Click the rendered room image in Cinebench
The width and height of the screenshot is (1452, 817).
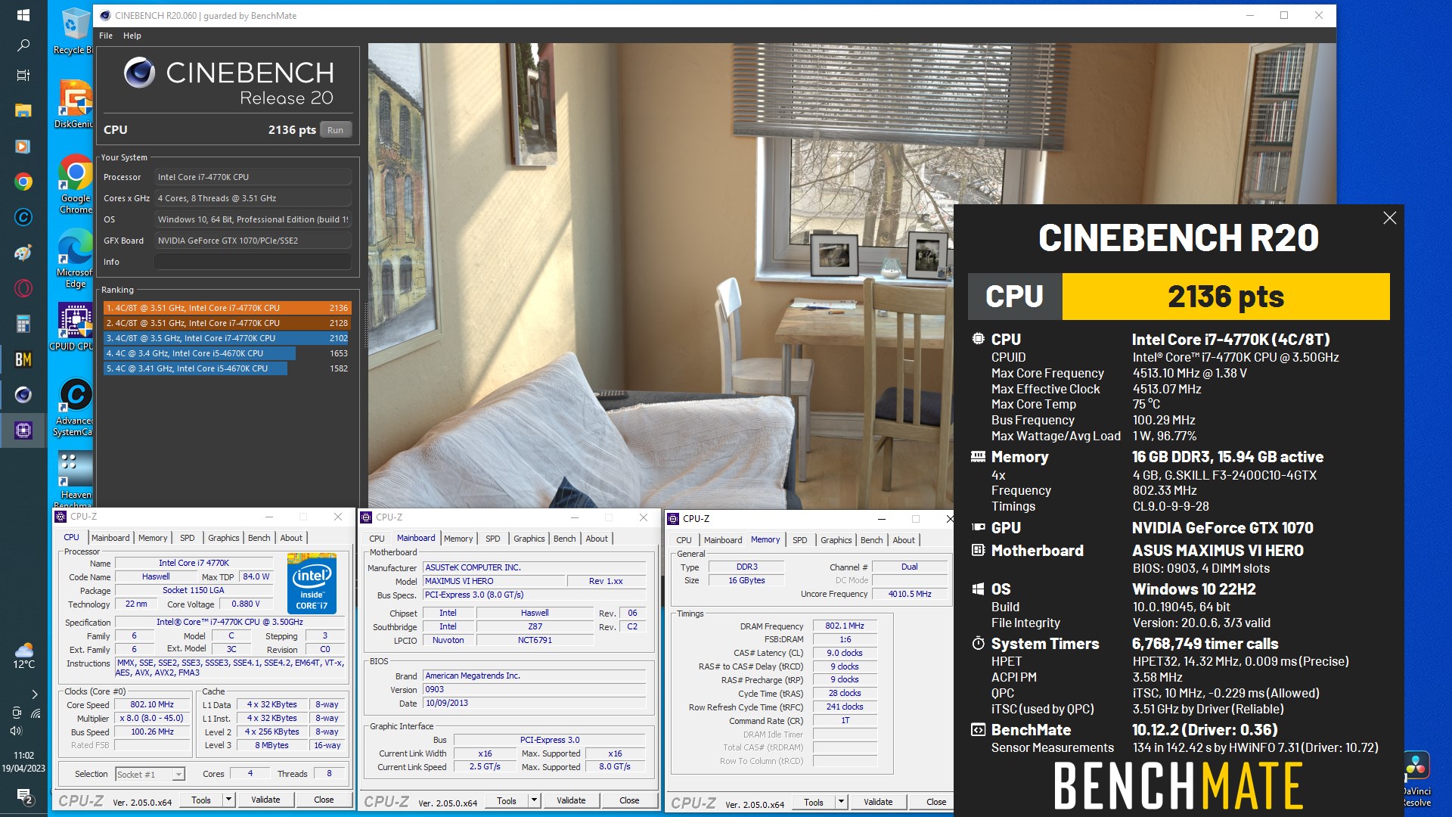659,275
